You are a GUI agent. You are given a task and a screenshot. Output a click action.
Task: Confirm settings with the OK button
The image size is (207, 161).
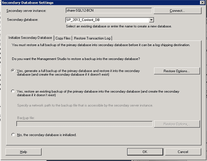coord(145,152)
